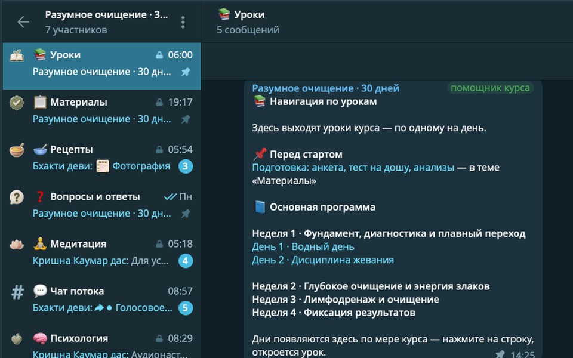Open link «День 2 · Дисциплина жевания»
The height and width of the screenshot is (358, 573).
[x=323, y=260]
